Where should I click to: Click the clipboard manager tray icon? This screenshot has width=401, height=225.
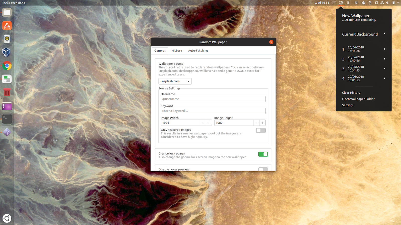[x=370, y=3]
